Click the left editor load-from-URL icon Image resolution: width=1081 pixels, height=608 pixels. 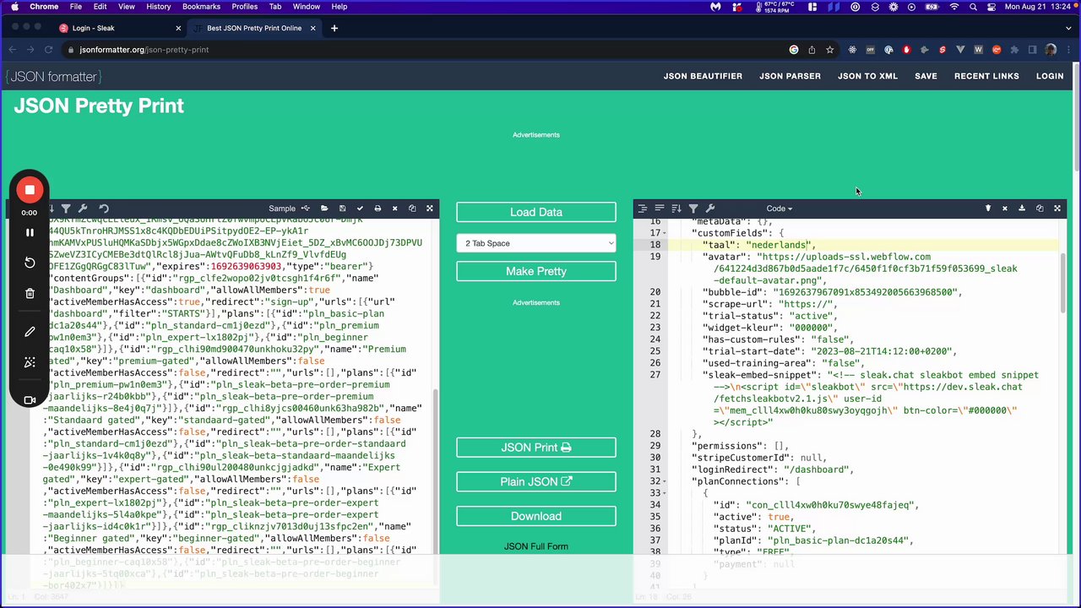tap(306, 209)
